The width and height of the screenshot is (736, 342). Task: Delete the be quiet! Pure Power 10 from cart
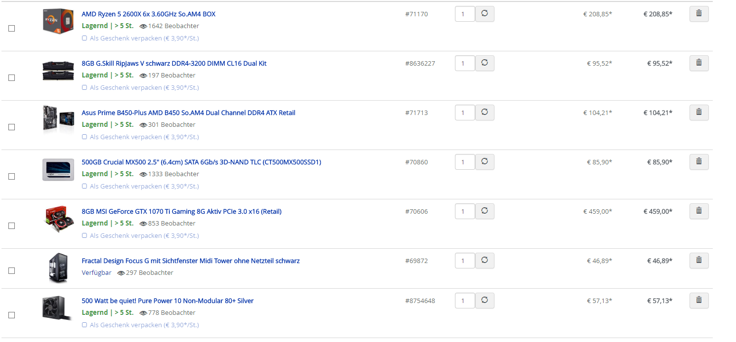pos(698,301)
